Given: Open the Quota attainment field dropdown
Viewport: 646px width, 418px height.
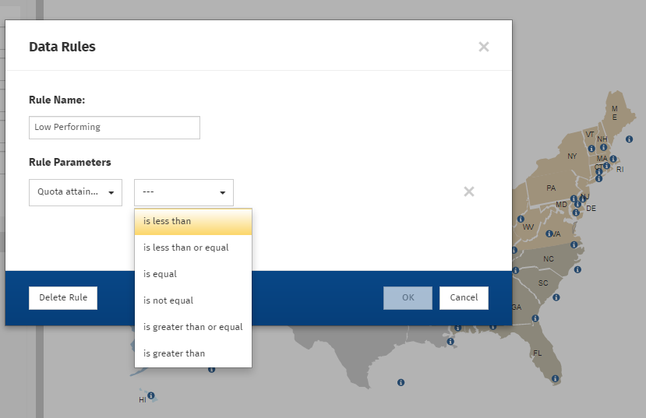Looking at the screenshot, I should tap(75, 192).
